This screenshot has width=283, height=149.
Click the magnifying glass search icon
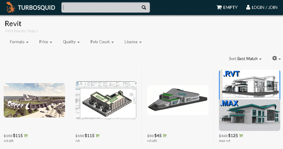point(144,7)
